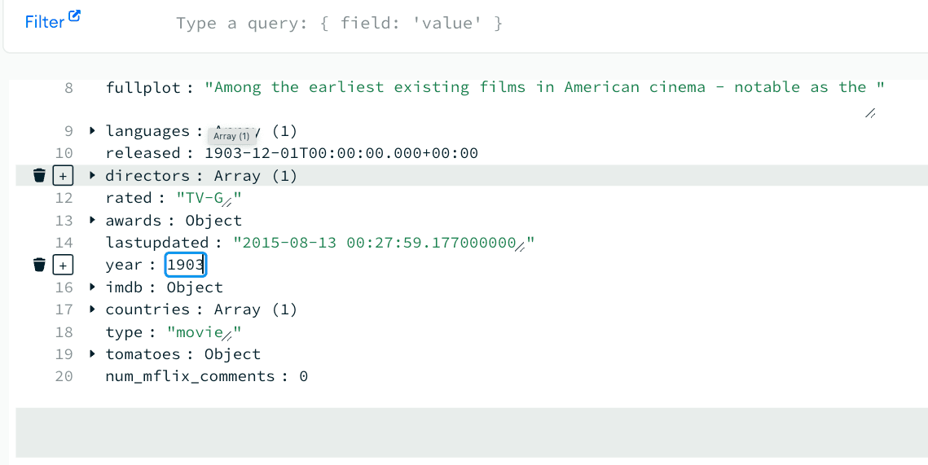Expand the directors array
The width and height of the screenshot is (928, 465).
[93, 176]
